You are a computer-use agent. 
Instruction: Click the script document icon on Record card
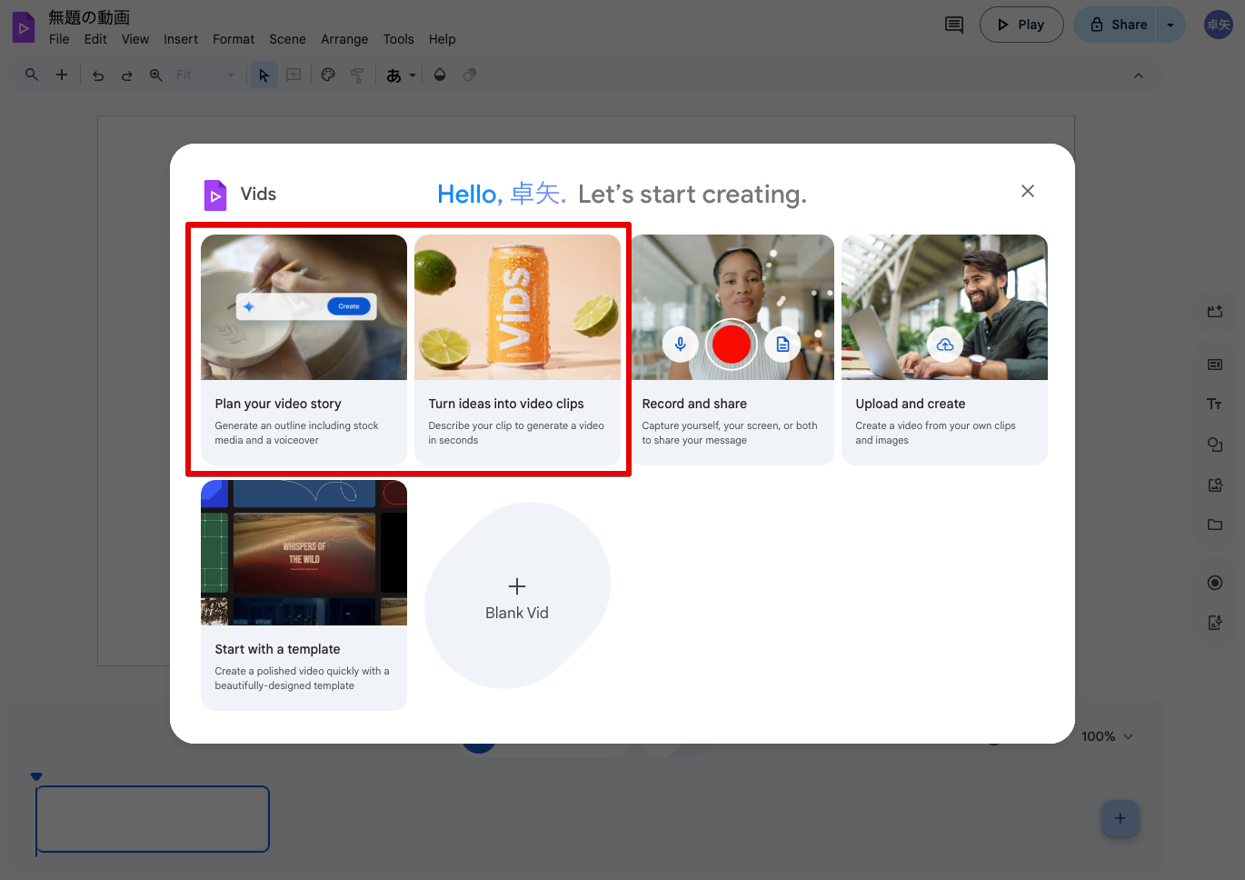tap(782, 345)
